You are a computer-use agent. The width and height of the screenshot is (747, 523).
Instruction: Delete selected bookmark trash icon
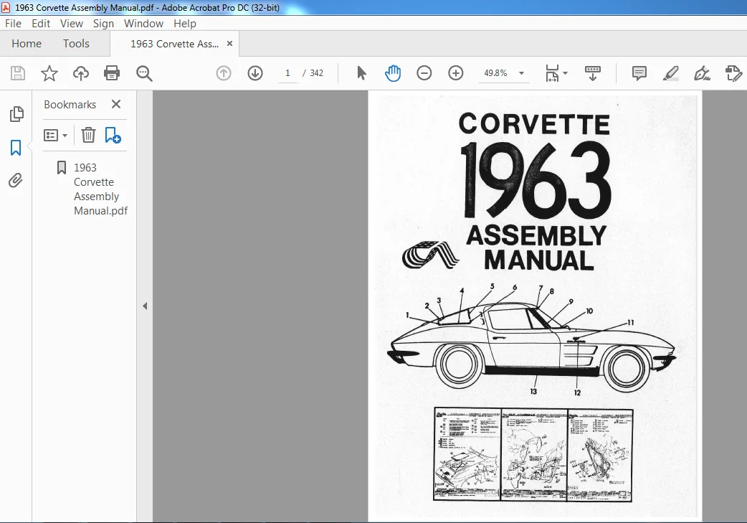pos(88,135)
